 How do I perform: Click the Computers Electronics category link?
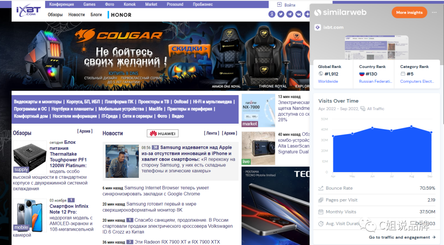(417, 81)
